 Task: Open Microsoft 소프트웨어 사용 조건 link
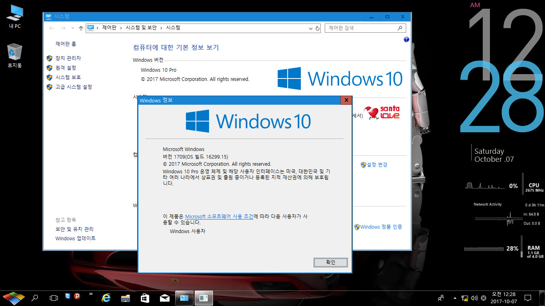point(219,216)
